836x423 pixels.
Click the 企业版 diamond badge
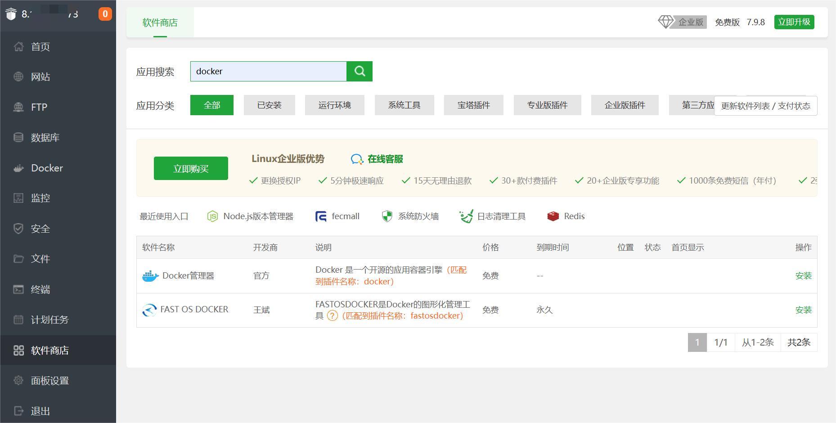pos(681,22)
